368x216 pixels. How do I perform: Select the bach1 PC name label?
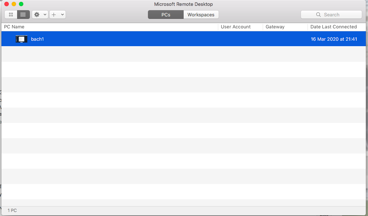click(x=38, y=39)
